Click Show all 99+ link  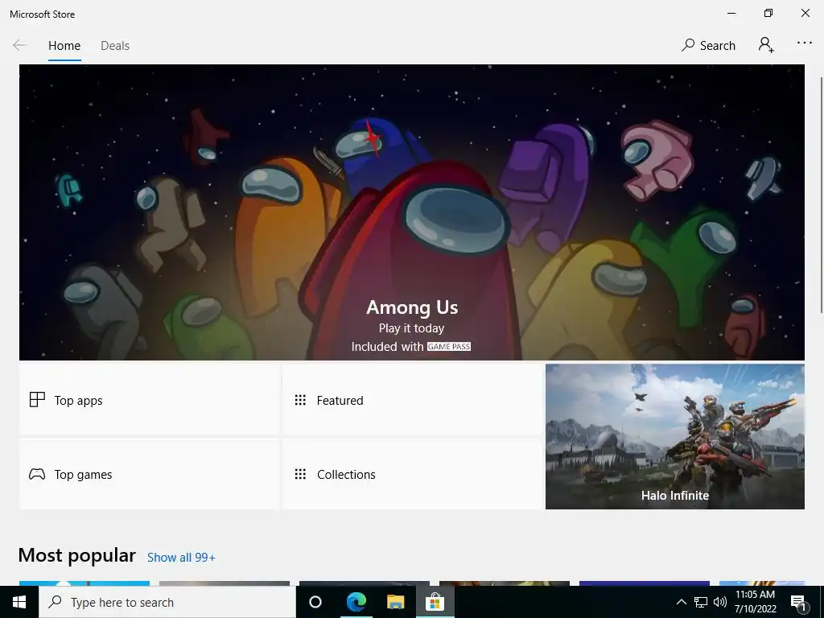tap(181, 558)
